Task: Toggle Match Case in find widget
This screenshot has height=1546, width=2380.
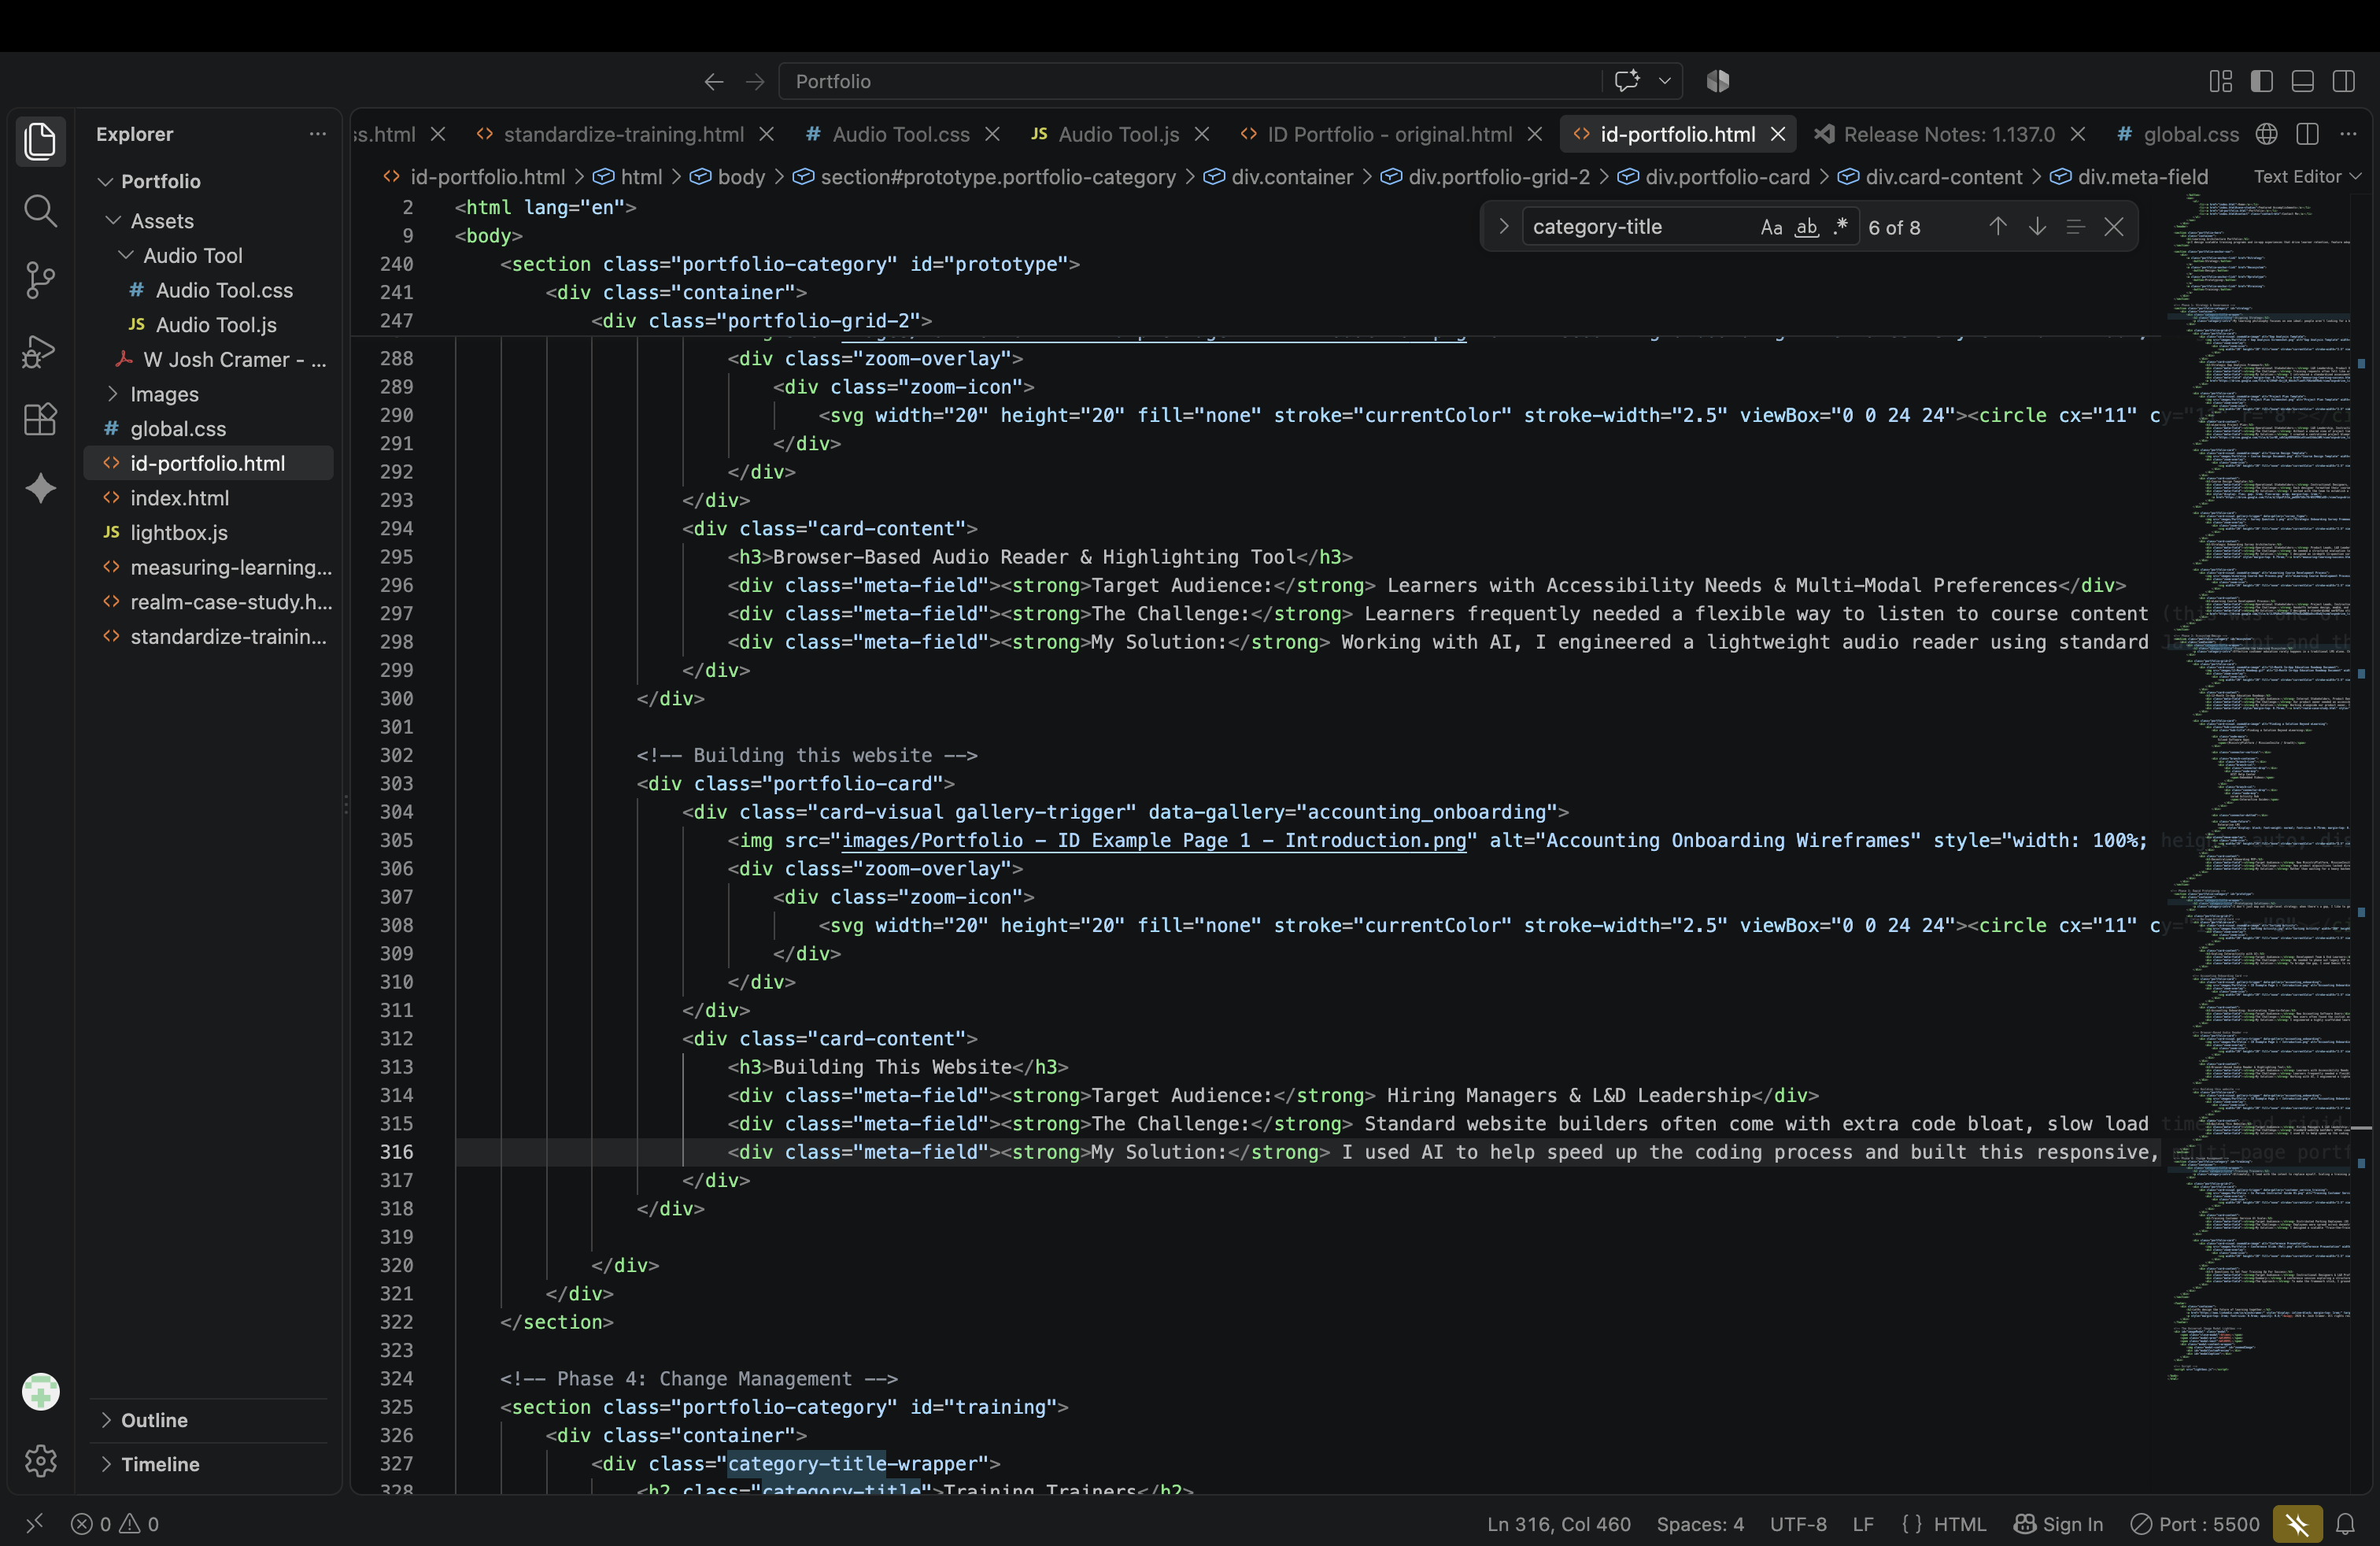Action: tap(1771, 228)
